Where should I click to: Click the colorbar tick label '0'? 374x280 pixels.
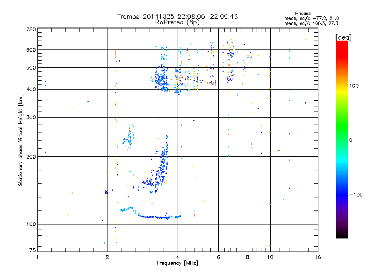(x=351, y=140)
